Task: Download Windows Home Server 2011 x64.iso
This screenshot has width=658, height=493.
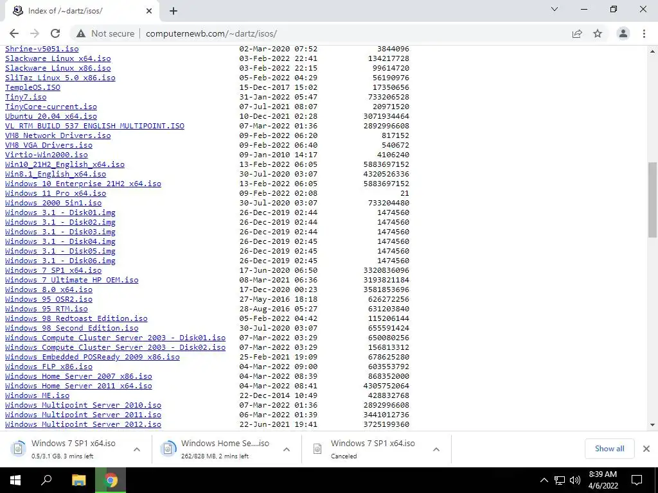Action: [x=78, y=386]
